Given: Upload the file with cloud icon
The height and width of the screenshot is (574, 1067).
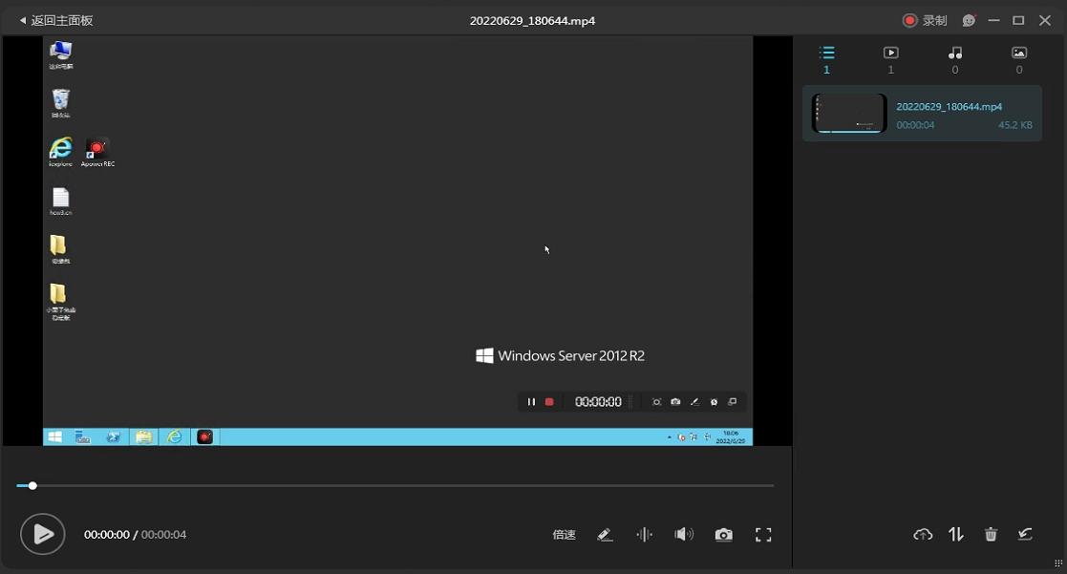Looking at the screenshot, I should click(x=923, y=535).
